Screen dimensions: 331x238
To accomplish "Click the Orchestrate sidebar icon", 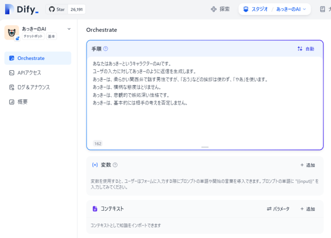I will (11, 58).
